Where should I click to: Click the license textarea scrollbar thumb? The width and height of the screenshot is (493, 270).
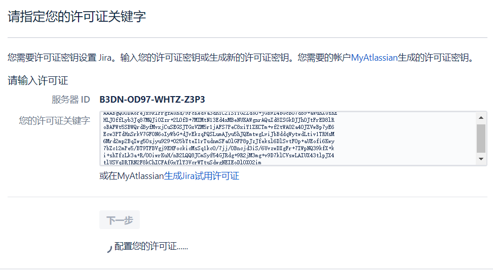click(x=481, y=139)
